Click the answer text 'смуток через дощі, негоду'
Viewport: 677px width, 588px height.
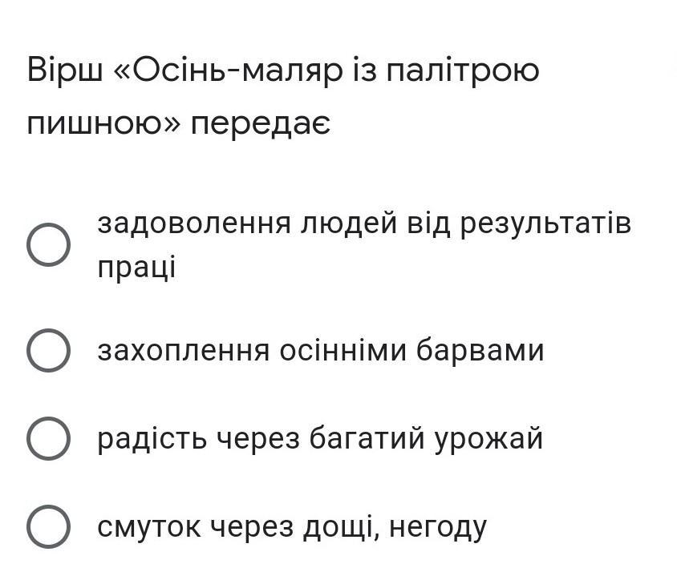pyautogui.click(x=292, y=527)
